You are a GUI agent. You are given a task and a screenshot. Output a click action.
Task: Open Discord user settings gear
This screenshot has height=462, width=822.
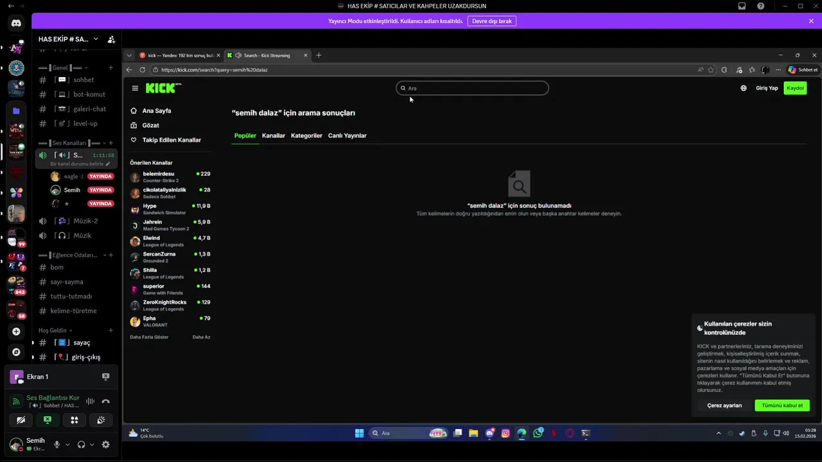pyautogui.click(x=106, y=445)
